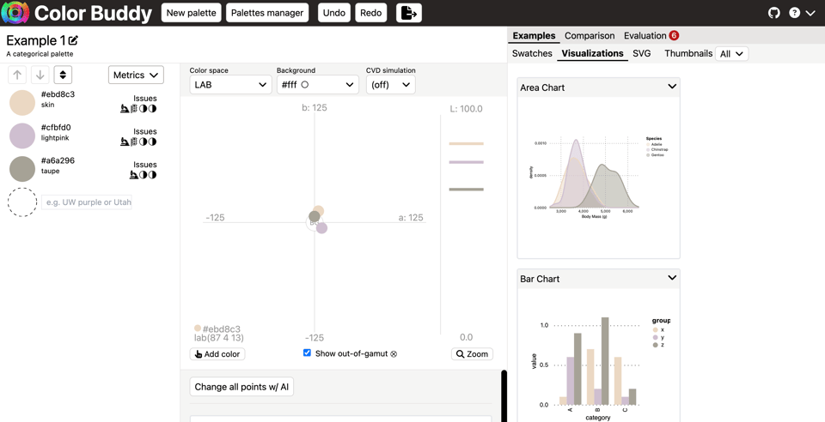Open the CVD simulation dropdown
Viewport: 825px width, 422px height.
[390, 85]
